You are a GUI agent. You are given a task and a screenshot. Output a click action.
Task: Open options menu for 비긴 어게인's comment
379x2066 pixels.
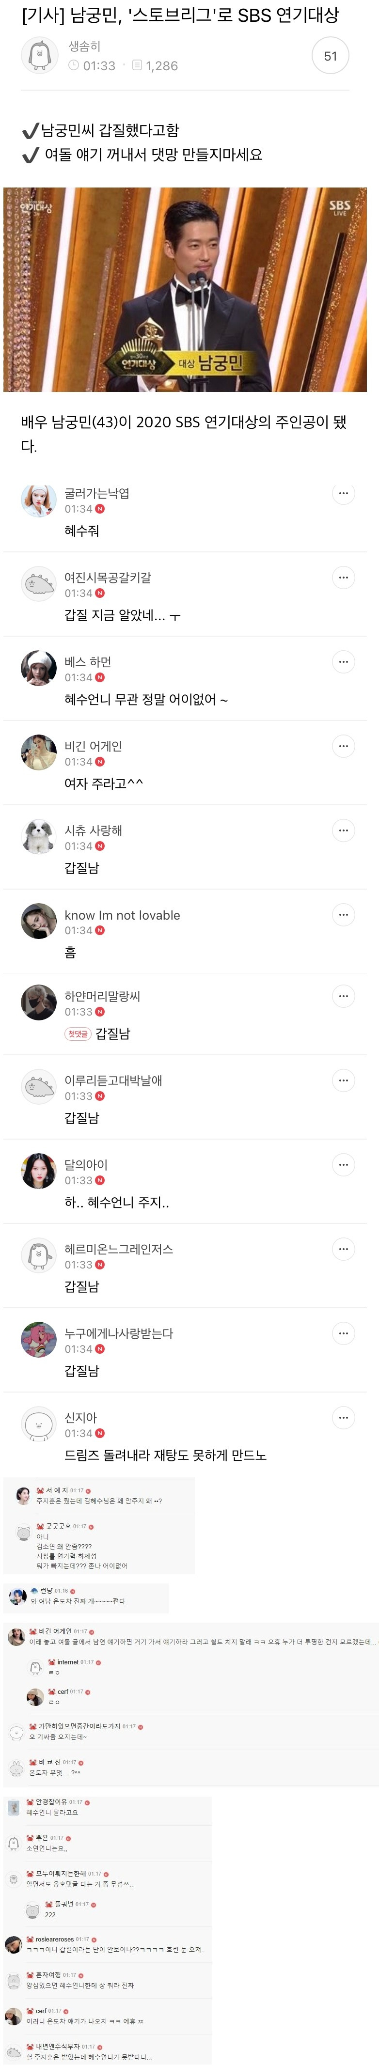click(343, 746)
